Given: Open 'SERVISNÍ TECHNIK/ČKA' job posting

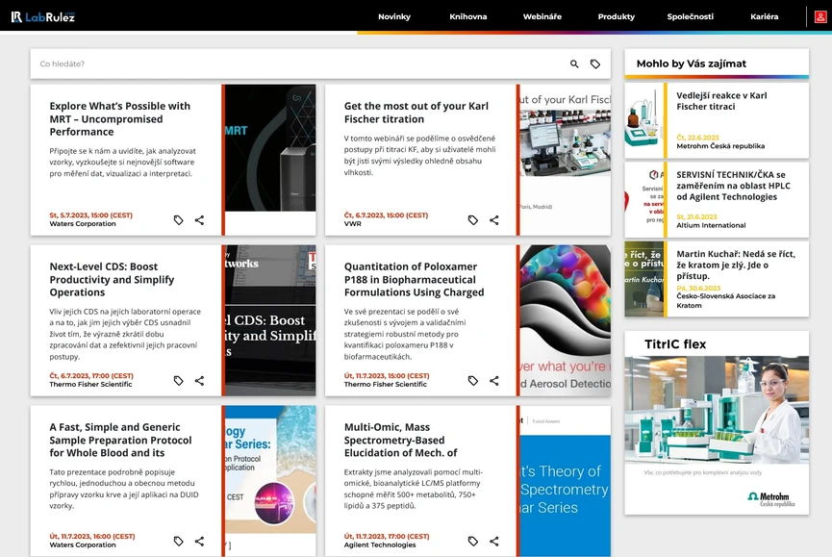Looking at the screenshot, I should (x=733, y=186).
